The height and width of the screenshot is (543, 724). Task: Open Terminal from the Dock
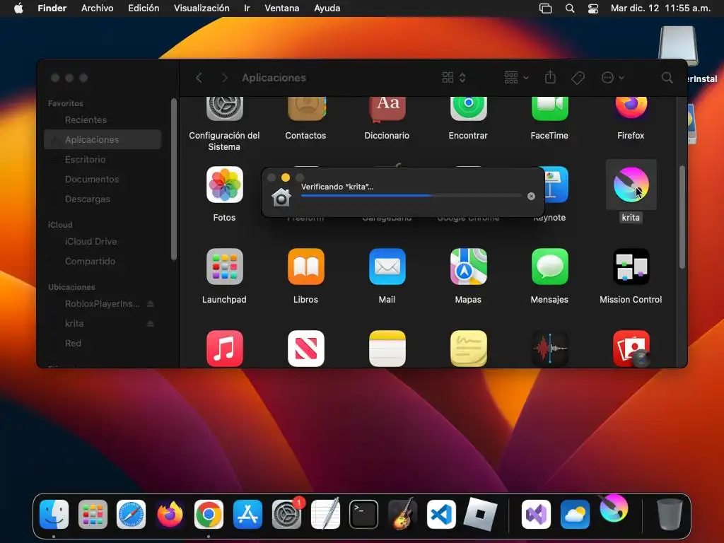pos(364,514)
